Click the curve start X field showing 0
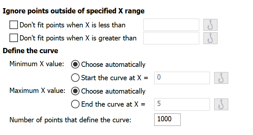 pyautogui.click(x=182, y=78)
